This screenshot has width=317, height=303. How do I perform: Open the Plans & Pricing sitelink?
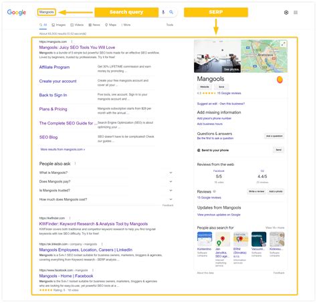[53, 109]
